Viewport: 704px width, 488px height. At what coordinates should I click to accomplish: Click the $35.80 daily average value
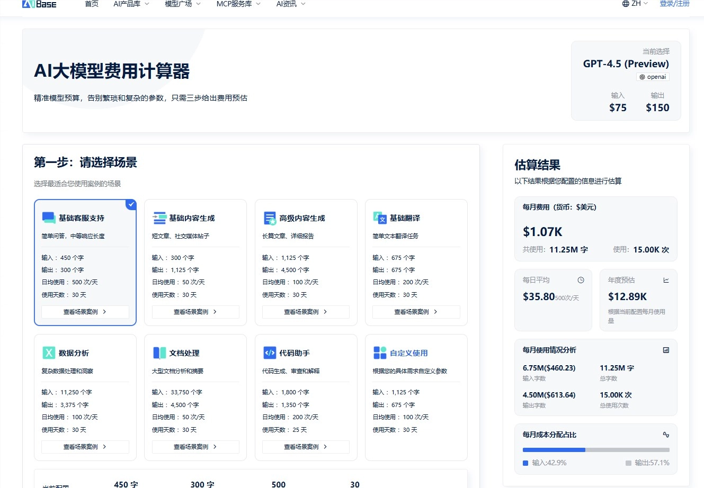click(539, 296)
